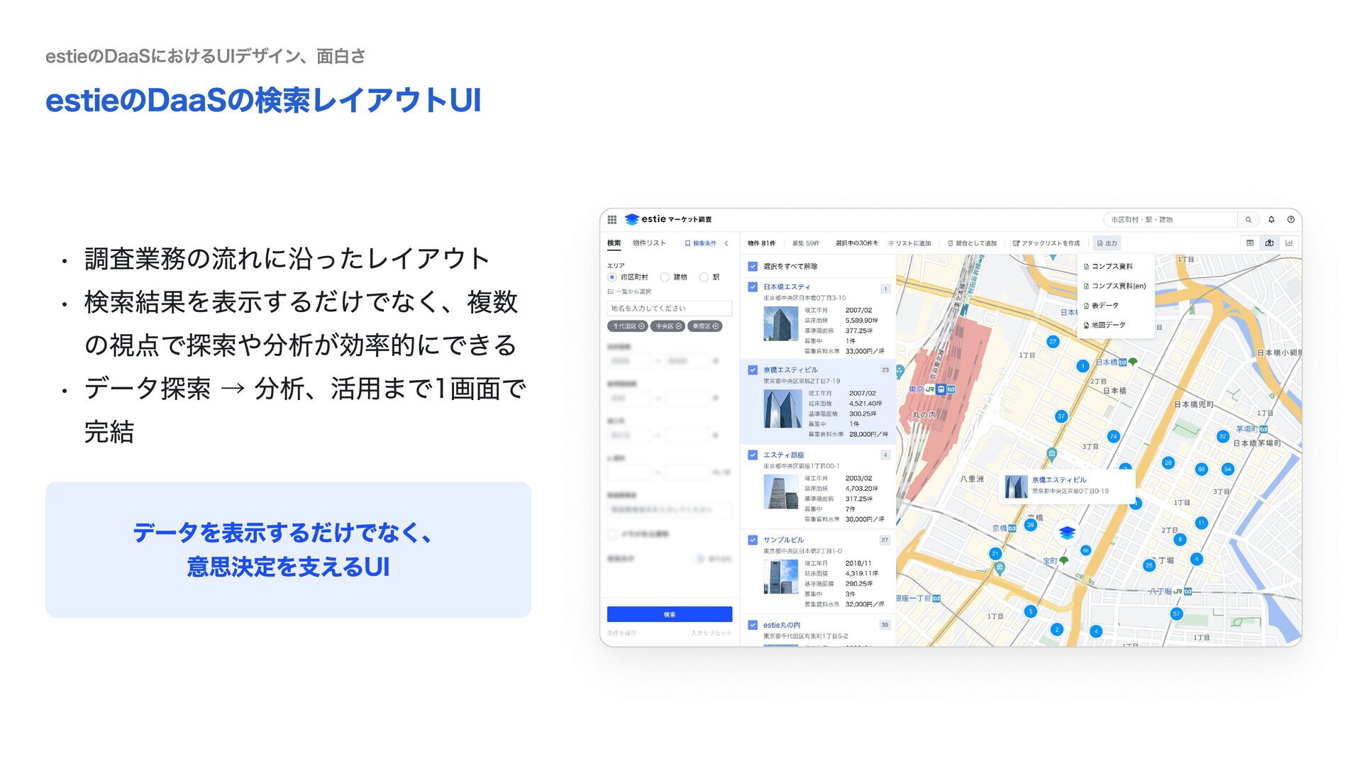This screenshot has height=766, width=1362.
Task: Choose コンプス資料(en) from output menu
Action: click(1118, 287)
